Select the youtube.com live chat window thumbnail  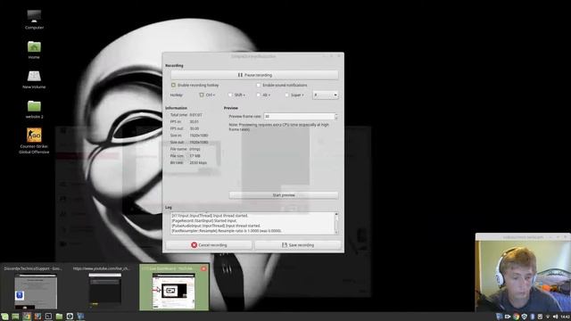(104, 287)
